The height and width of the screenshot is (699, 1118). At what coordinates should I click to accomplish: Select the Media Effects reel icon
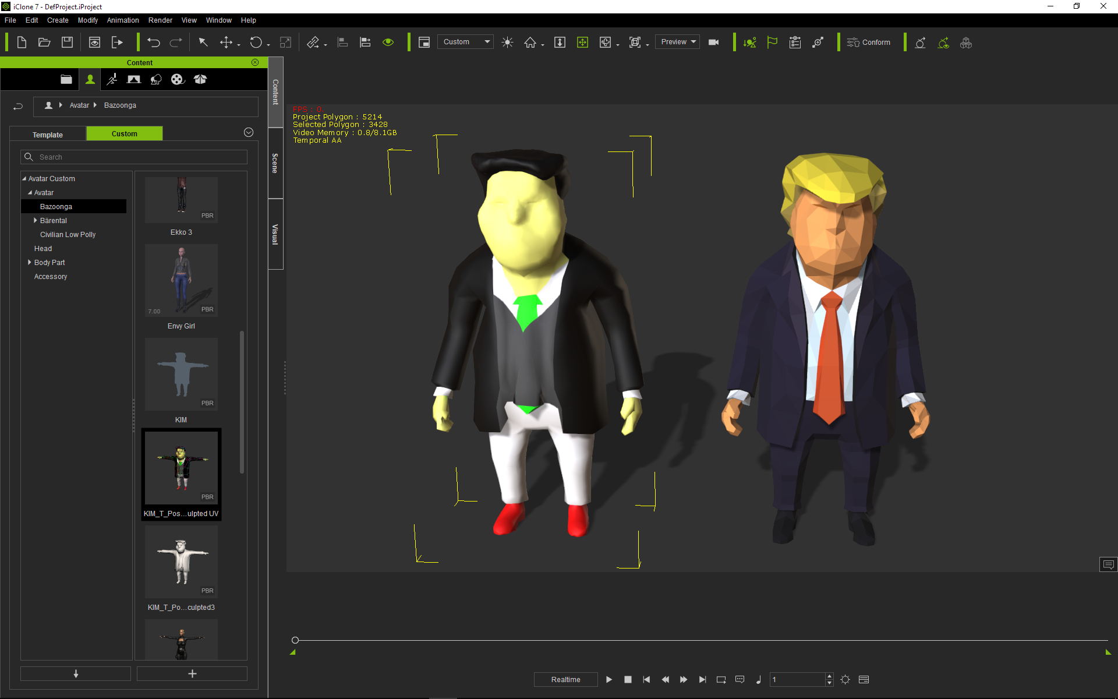click(x=178, y=79)
